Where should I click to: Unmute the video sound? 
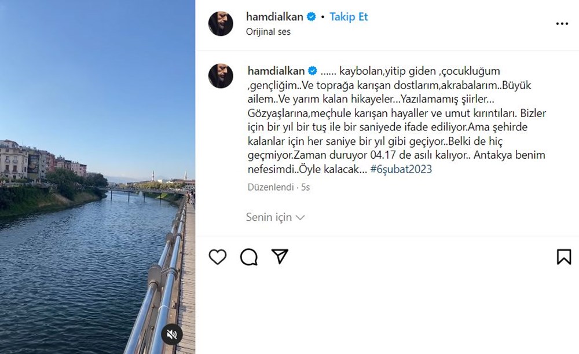click(x=172, y=334)
